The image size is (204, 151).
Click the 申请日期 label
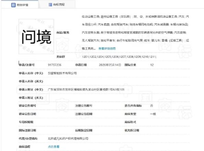[x=81, y=65]
